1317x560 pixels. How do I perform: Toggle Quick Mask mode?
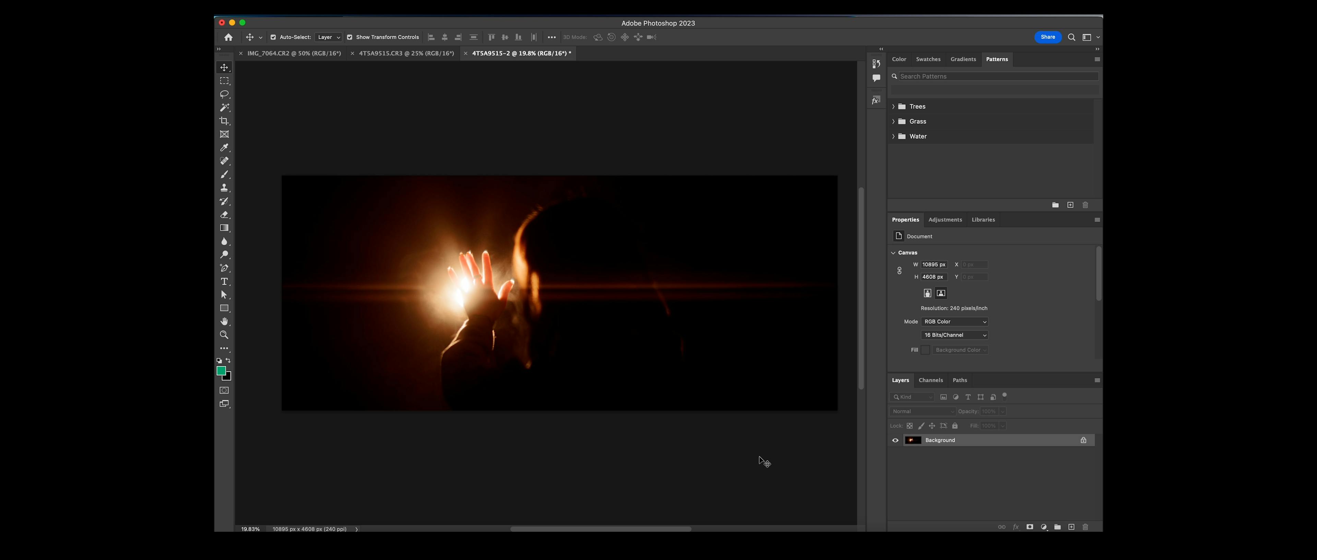pyautogui.click(x=224, y=390)
